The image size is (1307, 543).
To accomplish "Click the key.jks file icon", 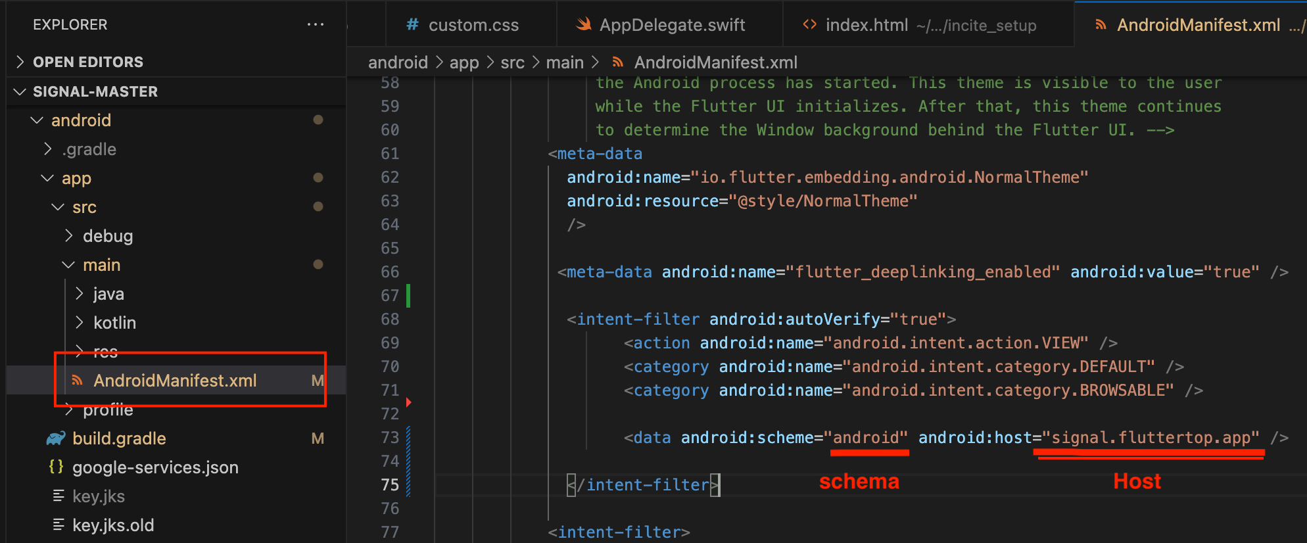I will [x=59, y=496].
